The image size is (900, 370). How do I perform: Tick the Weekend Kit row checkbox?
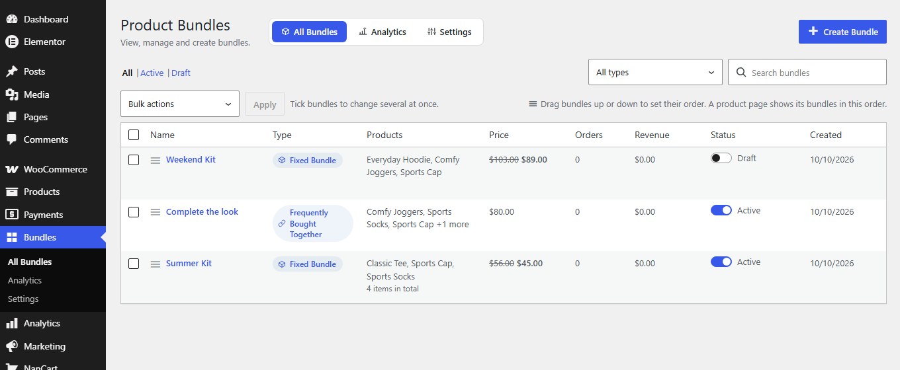[134, 160]
